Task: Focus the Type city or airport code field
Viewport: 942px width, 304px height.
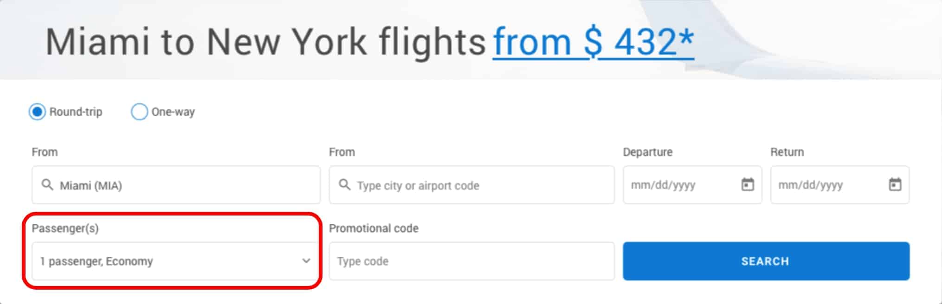Action: click(472, 185)
